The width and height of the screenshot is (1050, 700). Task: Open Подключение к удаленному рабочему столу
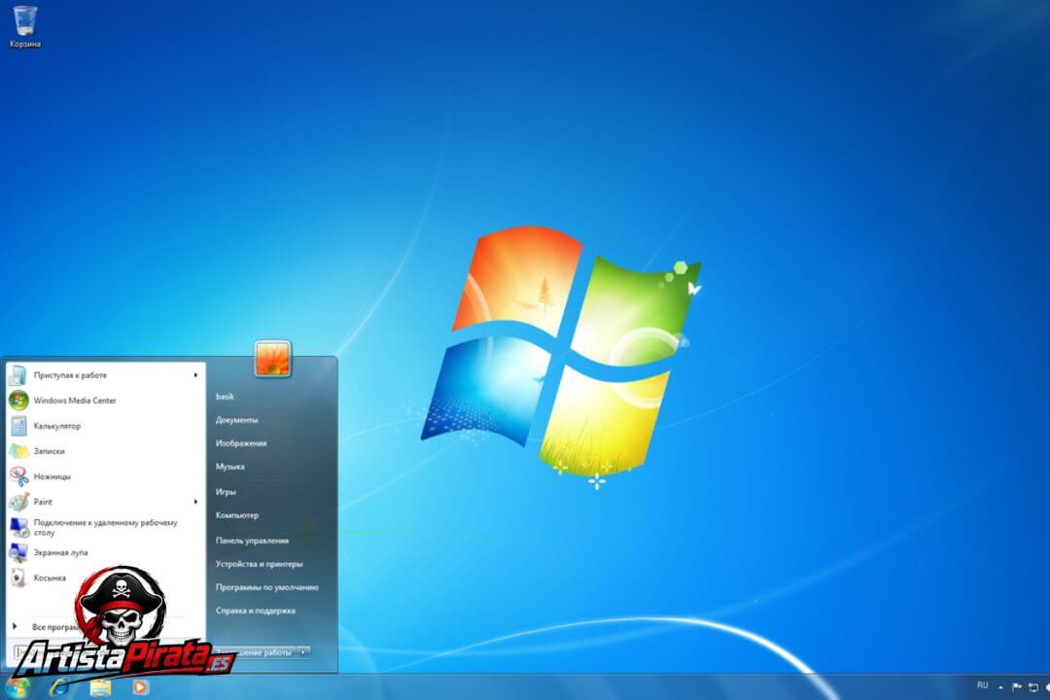(105, 527)
